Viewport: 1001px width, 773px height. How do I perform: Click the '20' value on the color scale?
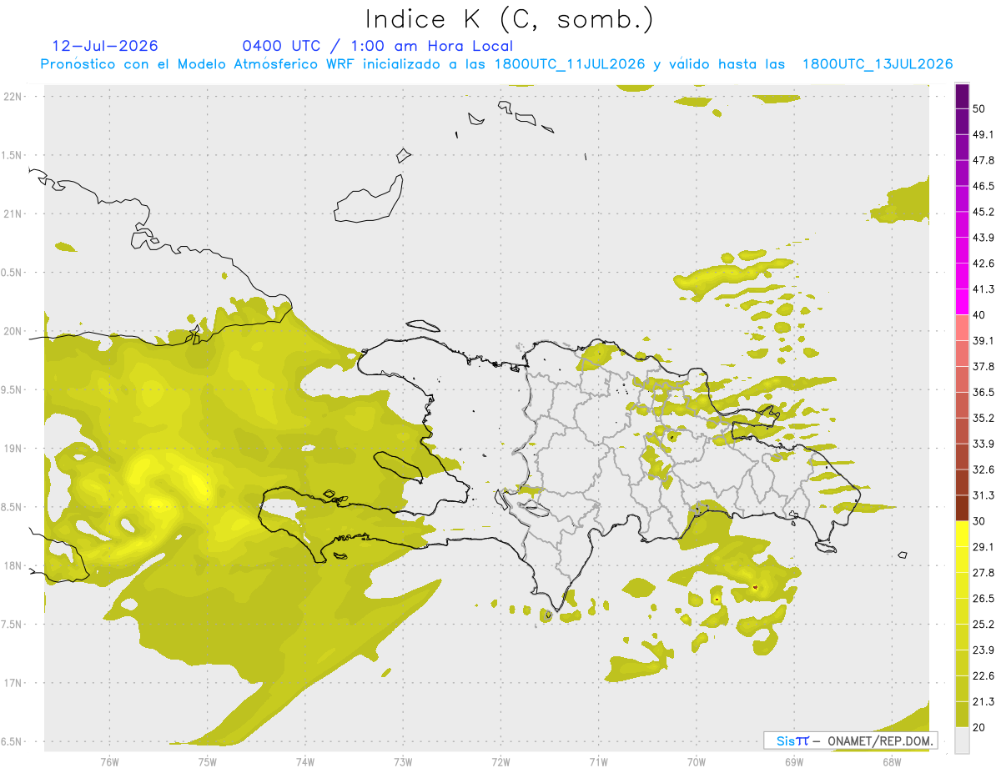tap(979, 729)
